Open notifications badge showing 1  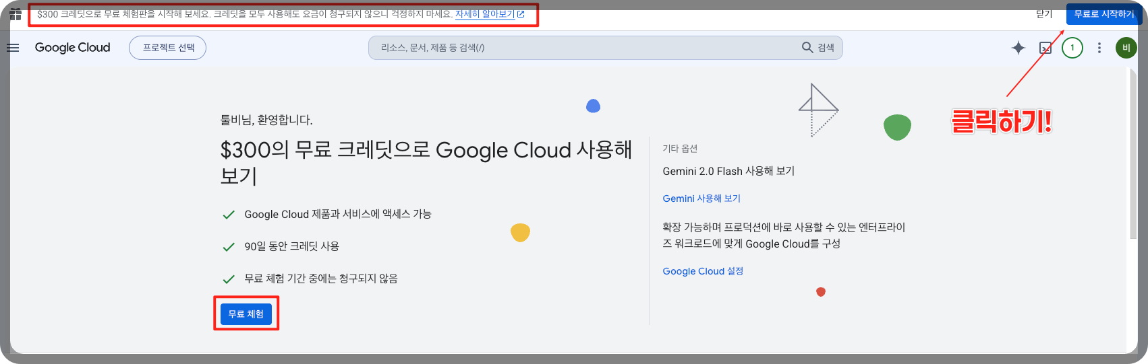tap(1072, 48)
